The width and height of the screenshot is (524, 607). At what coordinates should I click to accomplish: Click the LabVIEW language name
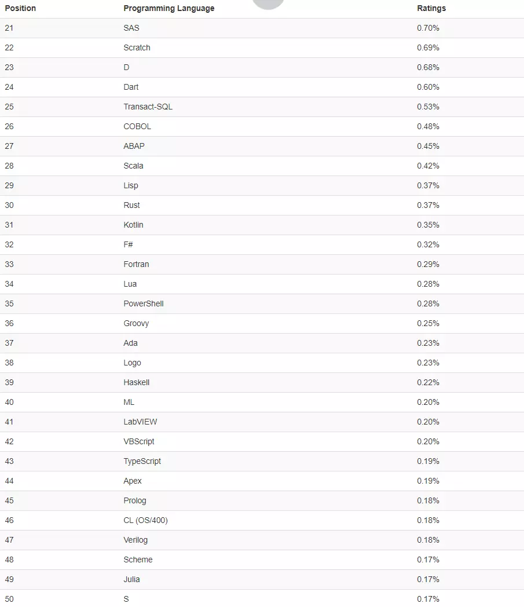click(x=140, y=422)
